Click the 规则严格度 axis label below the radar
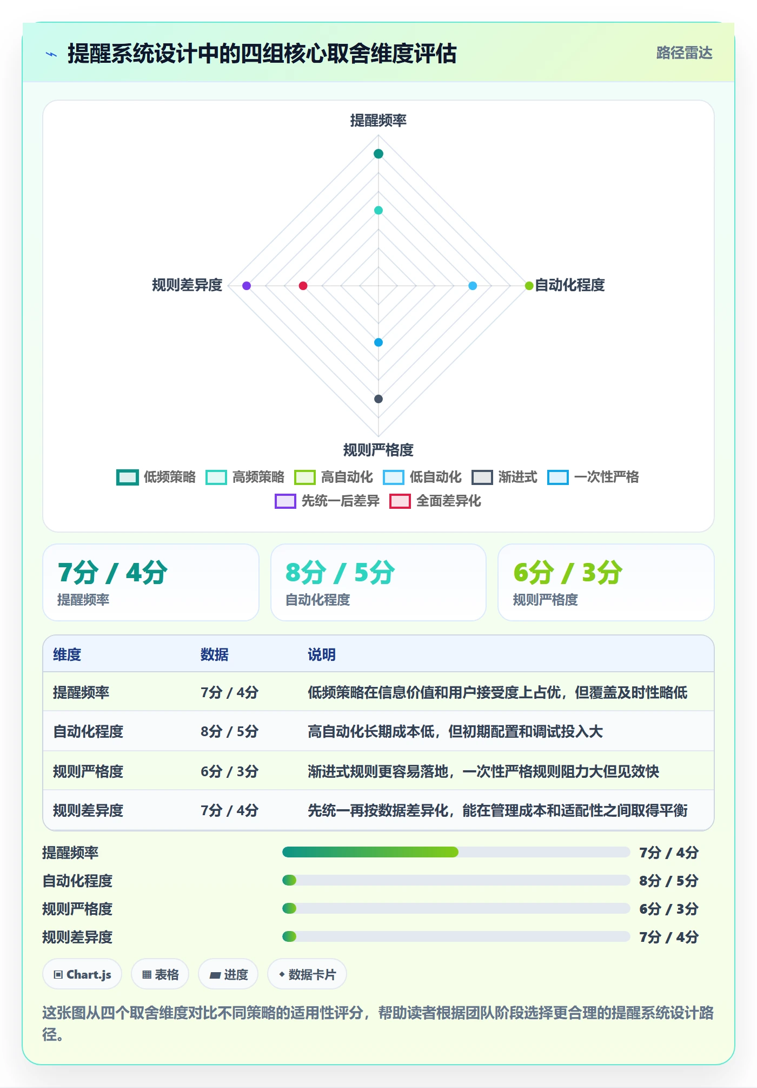Image resolution: width=757 pixels, height=1088 pixels. (378, 450)
